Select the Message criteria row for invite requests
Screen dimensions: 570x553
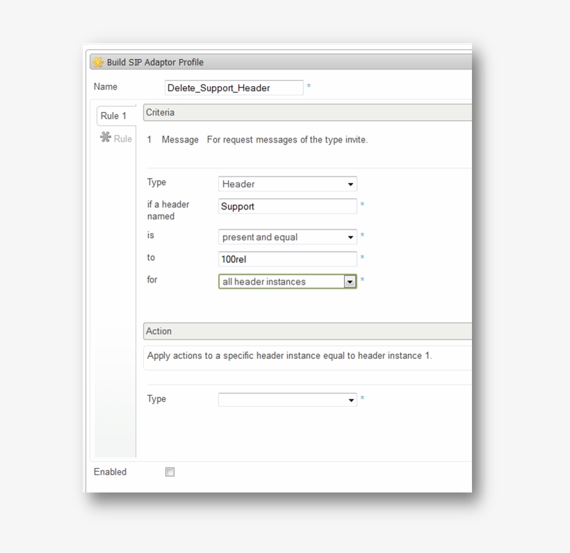(x=264, y=140)
